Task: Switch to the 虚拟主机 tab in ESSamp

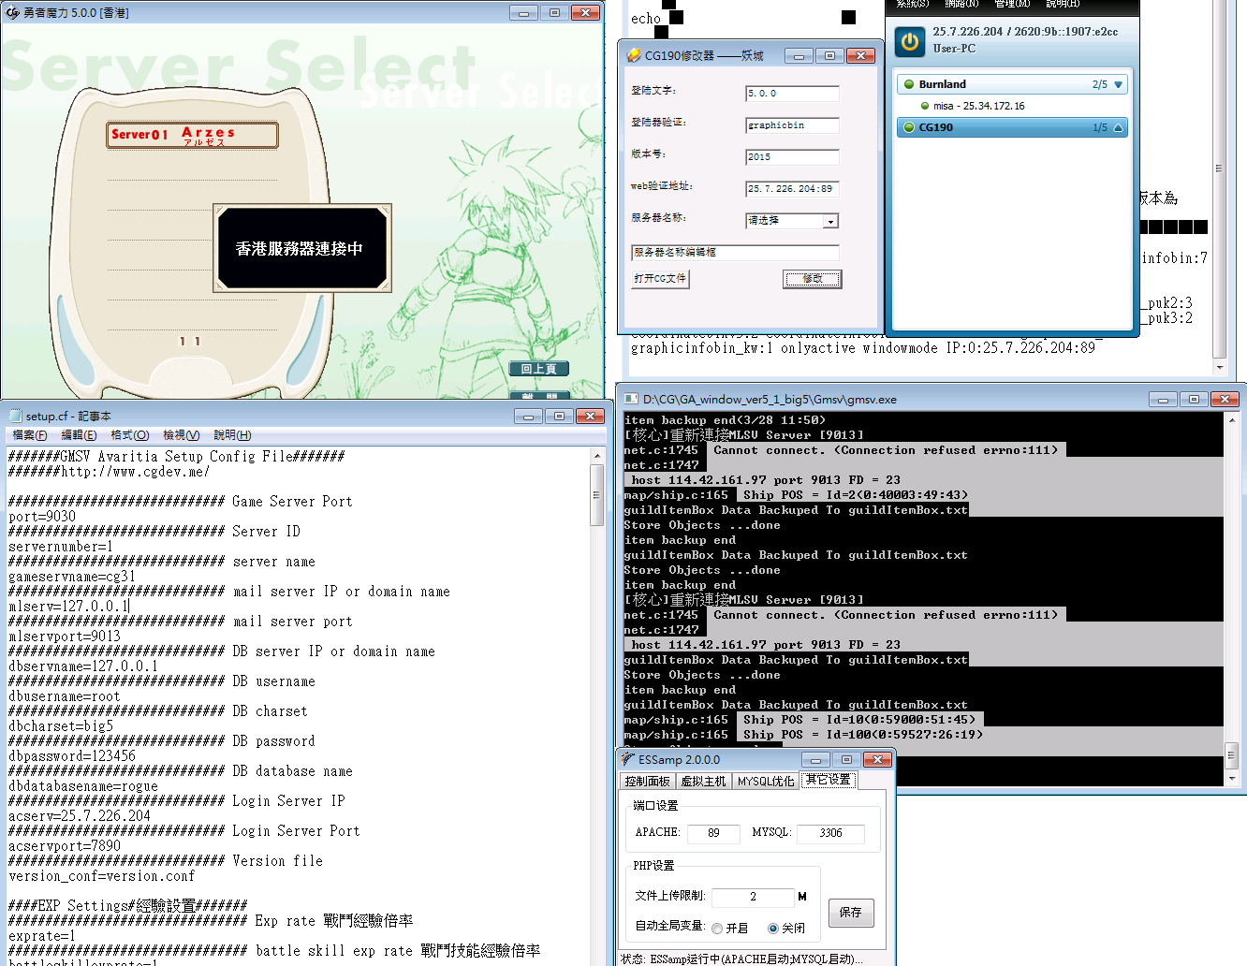Action: [703, 782]
